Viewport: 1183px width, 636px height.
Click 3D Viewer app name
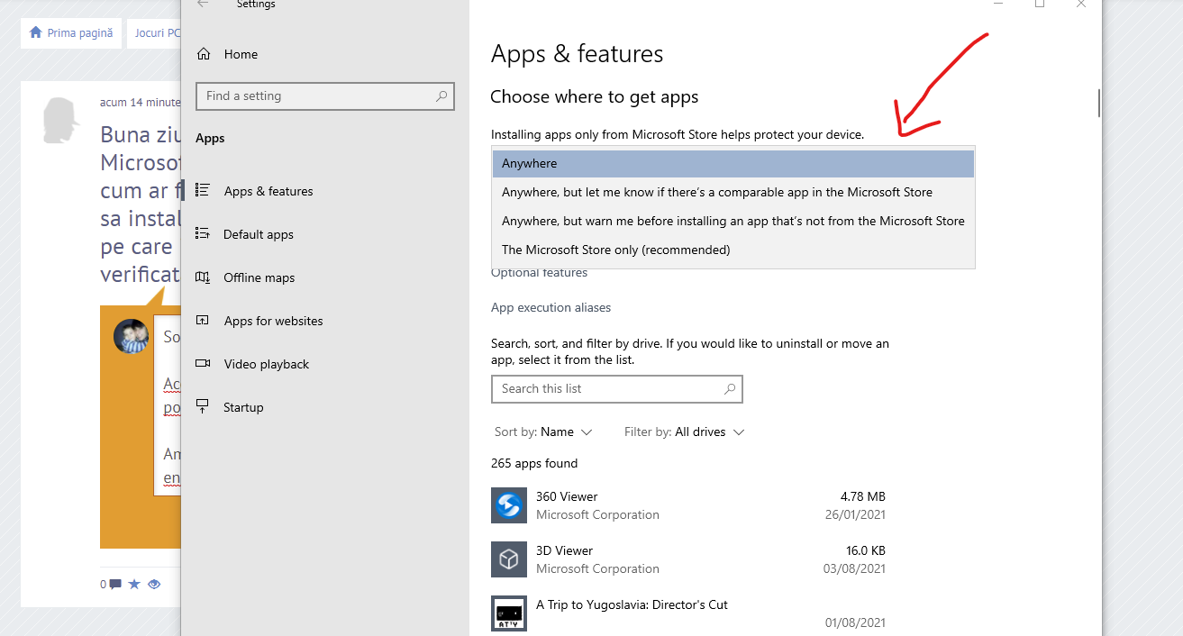[564, 550]
